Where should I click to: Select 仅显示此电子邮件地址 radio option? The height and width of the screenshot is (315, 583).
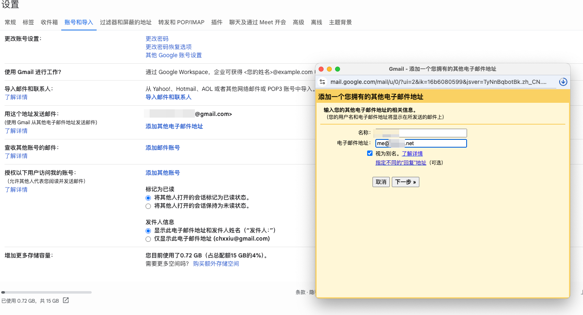tap(148, 239)
